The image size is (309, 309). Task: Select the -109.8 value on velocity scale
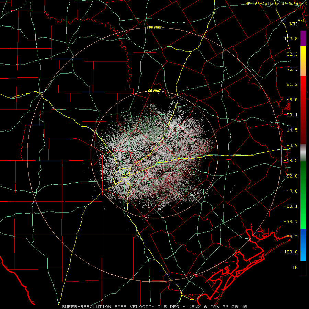click(289, 252)
